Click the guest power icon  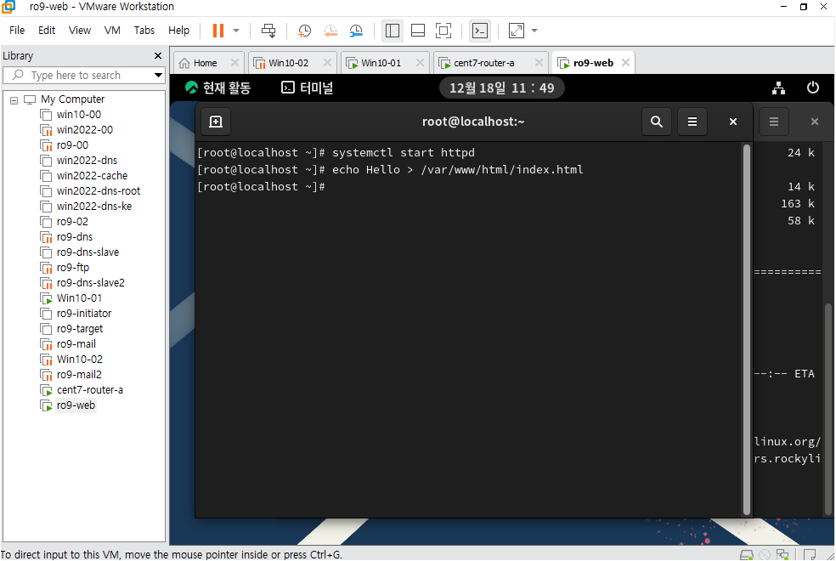click(x=812, y=88)
